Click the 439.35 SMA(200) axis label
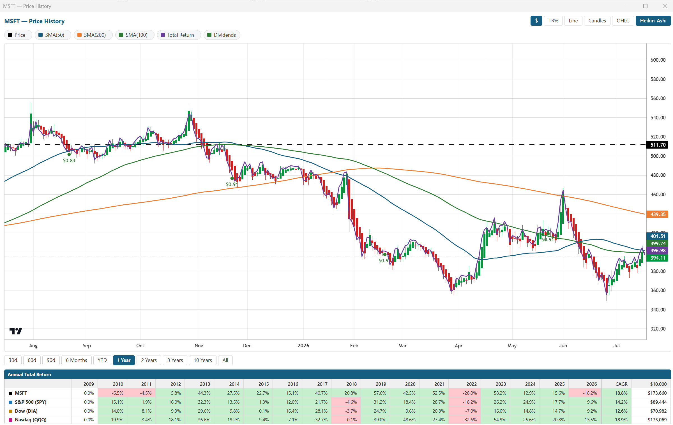Image resolution: width=673 pixels, height=425 pixels. [658, 214]
